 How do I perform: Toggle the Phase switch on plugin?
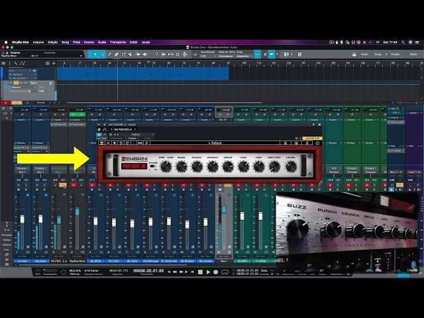[153, 166]
